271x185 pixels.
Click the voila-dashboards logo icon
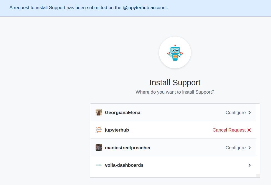pos(99,165)
